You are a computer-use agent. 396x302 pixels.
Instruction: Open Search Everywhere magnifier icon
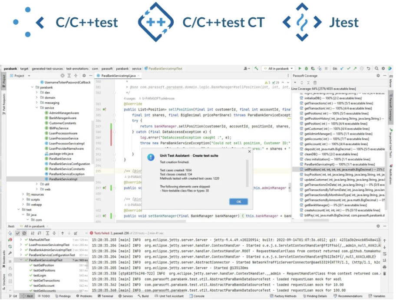(x=376, y=68)
